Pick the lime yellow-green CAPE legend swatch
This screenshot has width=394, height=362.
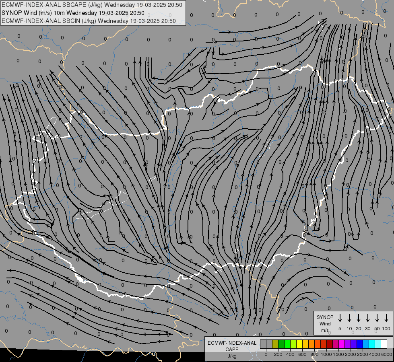coord(293,344)
